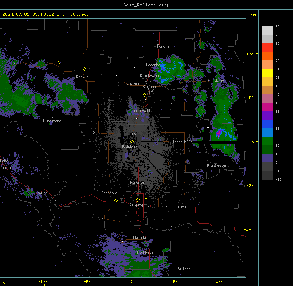
Task: Click the Blackfalds label
Action: (x=150, y=76)
